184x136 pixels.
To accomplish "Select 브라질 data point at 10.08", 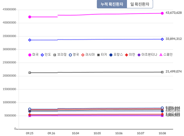I will 162,72.
